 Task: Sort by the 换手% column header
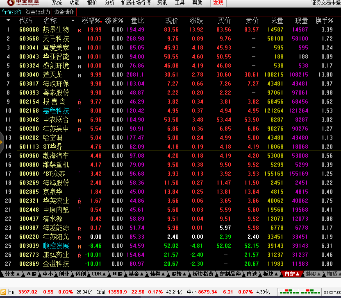pyautogui.click(x=324, y=20)
